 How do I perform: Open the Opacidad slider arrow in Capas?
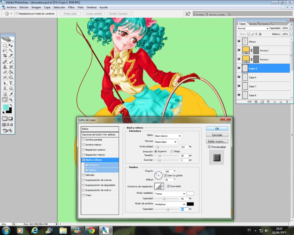(x=291, y=28)
